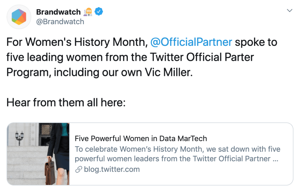Click the blue verified checkmark badge
Screen dimensions: 300x192
click(99, 12)
